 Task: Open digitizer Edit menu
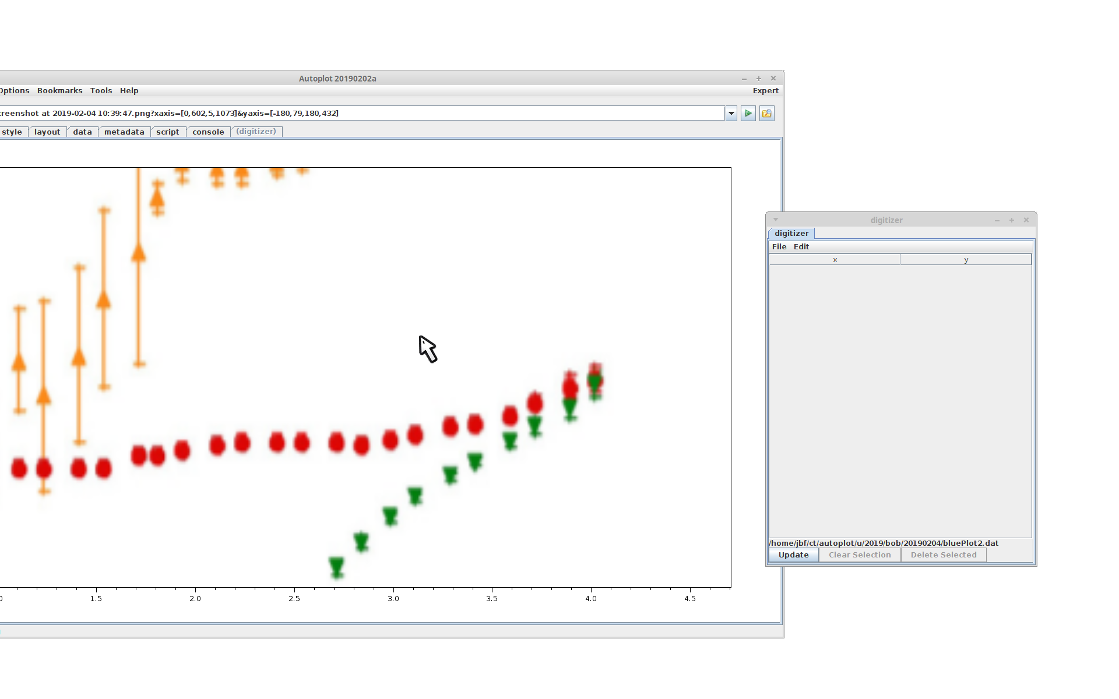click(x=801, y=247)
